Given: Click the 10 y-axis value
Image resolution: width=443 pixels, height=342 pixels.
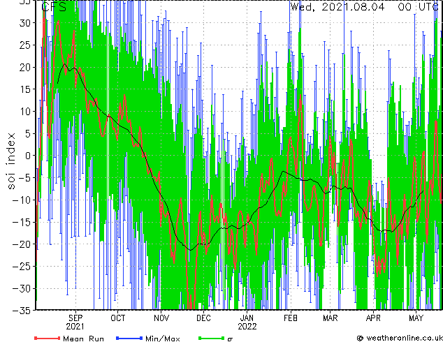Looking at the screenshot, I should click(25, 112).
